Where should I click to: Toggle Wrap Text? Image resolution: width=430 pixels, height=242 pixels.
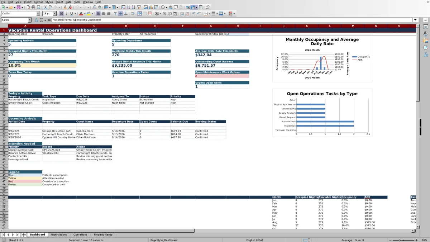point(133,14)
